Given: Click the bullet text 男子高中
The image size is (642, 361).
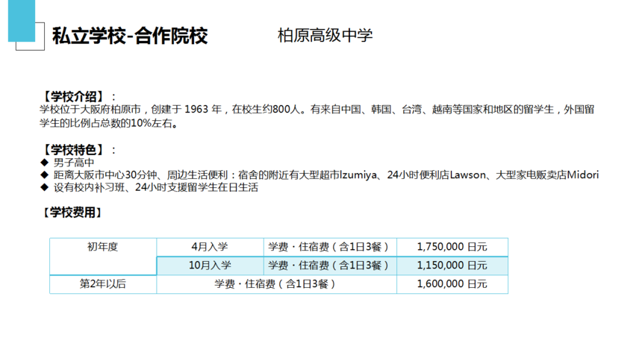Looking at the screenshot, I should point(74,163).
